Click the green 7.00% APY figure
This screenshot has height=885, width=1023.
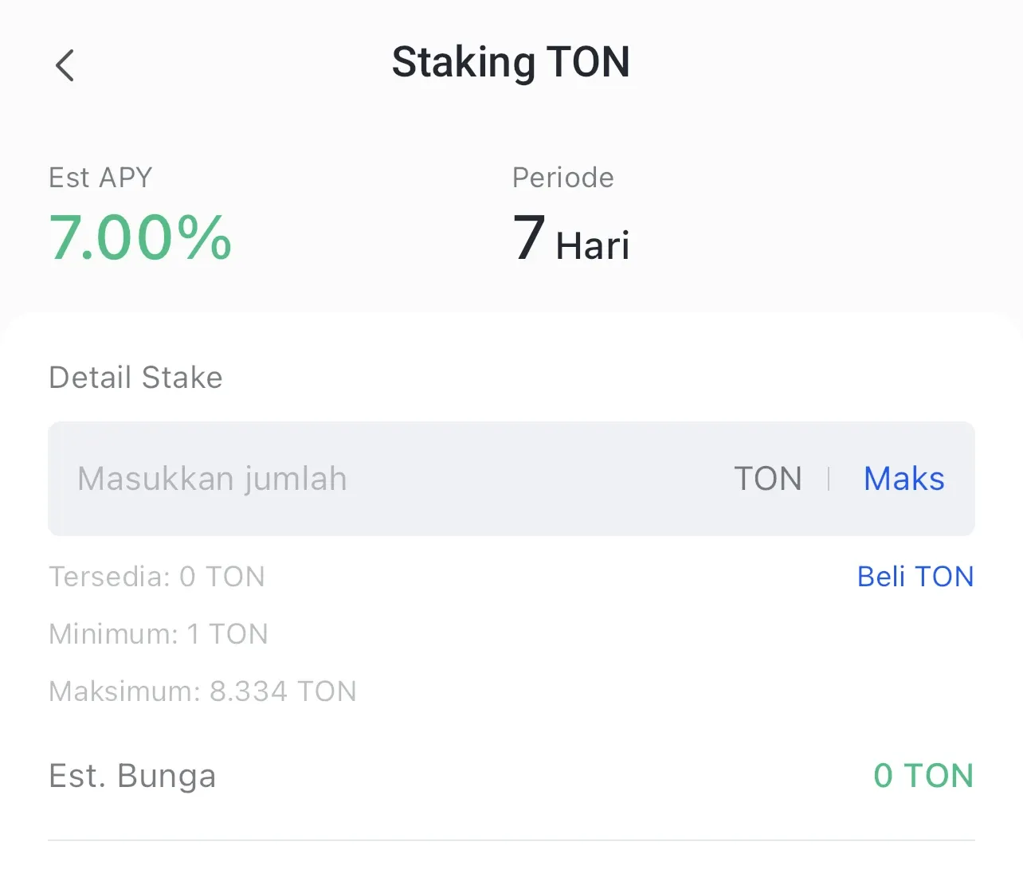140,236
